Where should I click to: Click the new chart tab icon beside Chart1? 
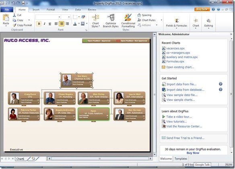[33, 159]
